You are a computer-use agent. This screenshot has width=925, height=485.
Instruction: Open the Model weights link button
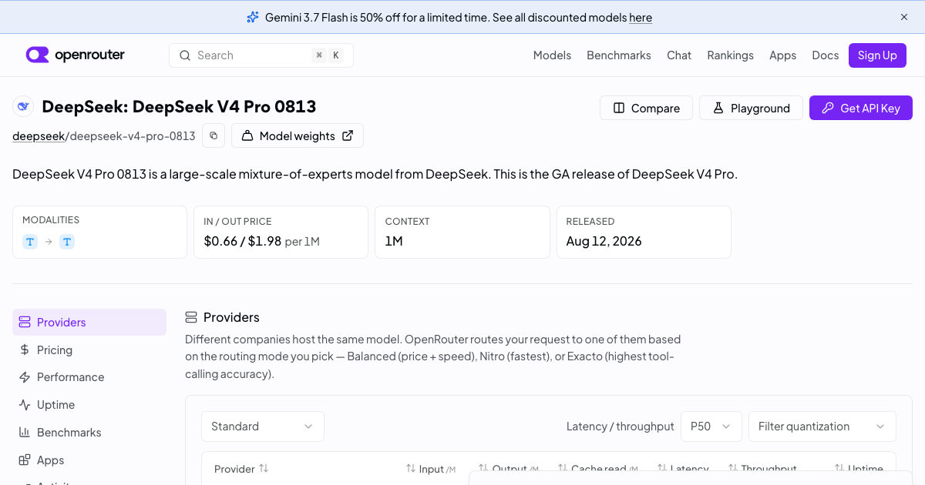point(298,135)
